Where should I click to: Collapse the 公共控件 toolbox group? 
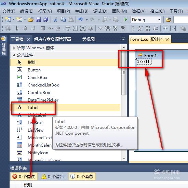click(14, 55)
